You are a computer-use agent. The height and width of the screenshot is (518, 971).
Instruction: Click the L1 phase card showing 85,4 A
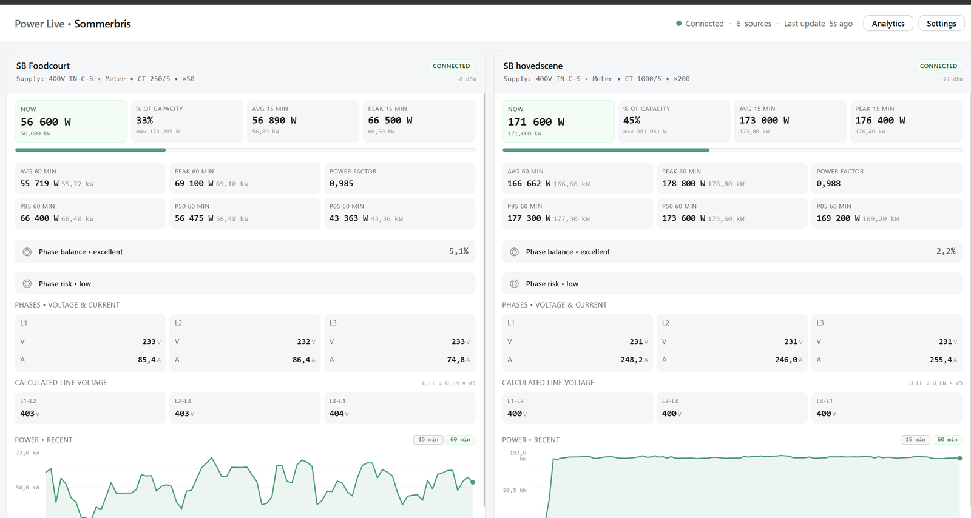pos(90,343)
